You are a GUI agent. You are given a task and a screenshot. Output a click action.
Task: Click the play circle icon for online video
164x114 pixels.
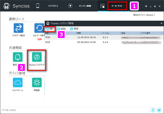70,6
